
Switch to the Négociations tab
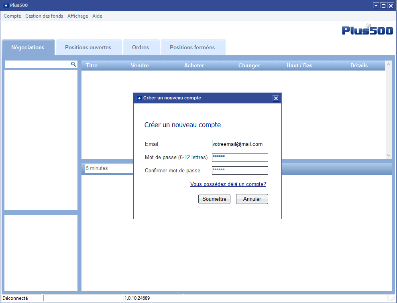click(28, 48)
